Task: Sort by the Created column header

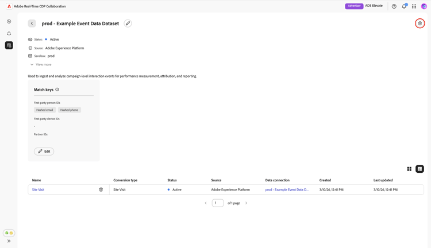Action: pyautogui.click(x=325, y=180)
